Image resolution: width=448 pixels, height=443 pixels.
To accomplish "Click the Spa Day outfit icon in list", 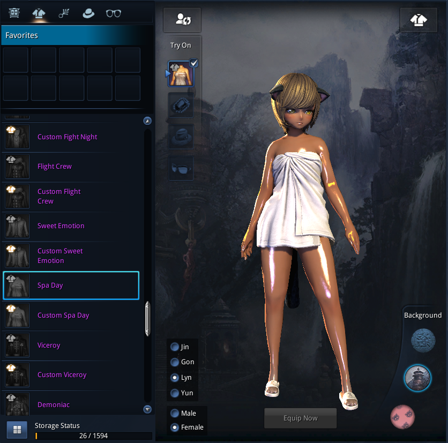I will [18, 286].
